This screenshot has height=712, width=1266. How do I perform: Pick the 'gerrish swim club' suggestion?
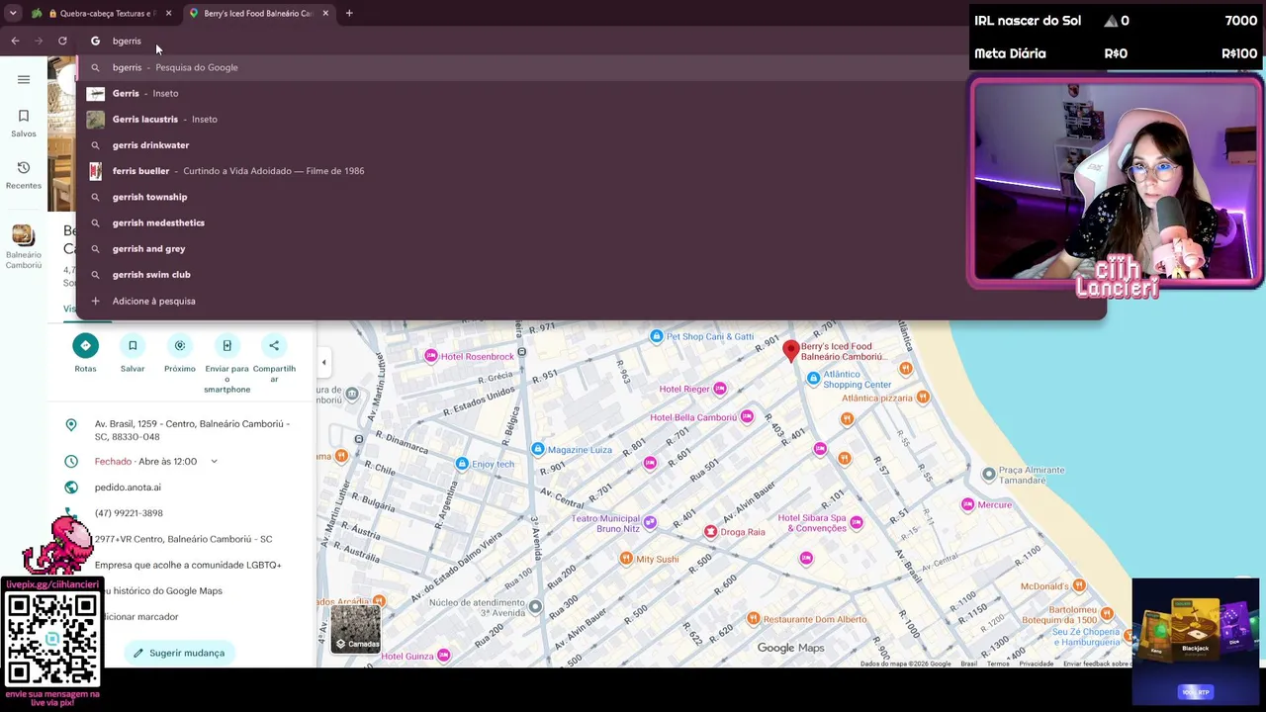[x=590, y=275]
